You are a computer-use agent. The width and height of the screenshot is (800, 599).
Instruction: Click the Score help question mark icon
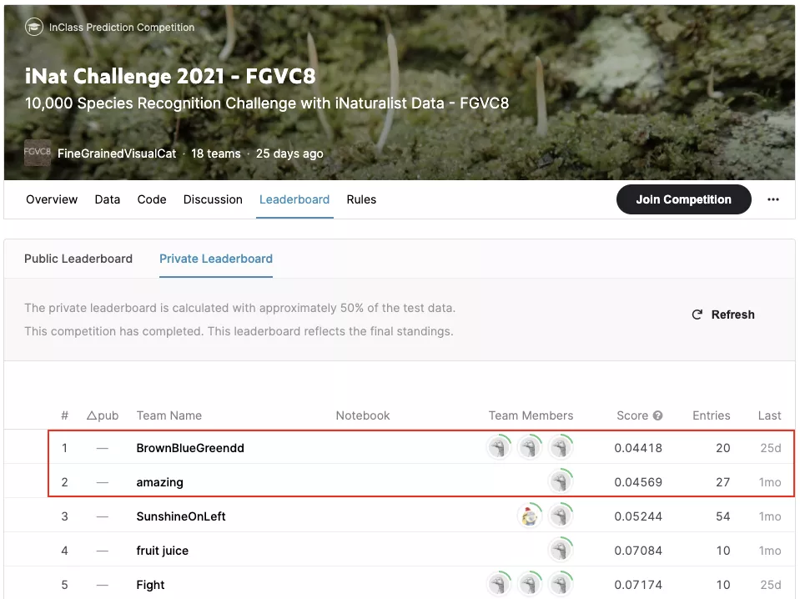point(658,415)
